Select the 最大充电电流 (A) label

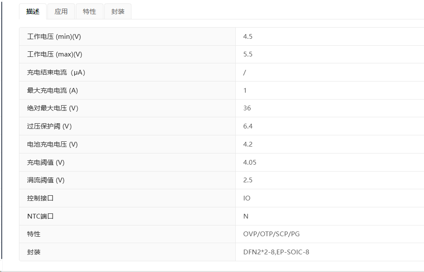point(53,91)
